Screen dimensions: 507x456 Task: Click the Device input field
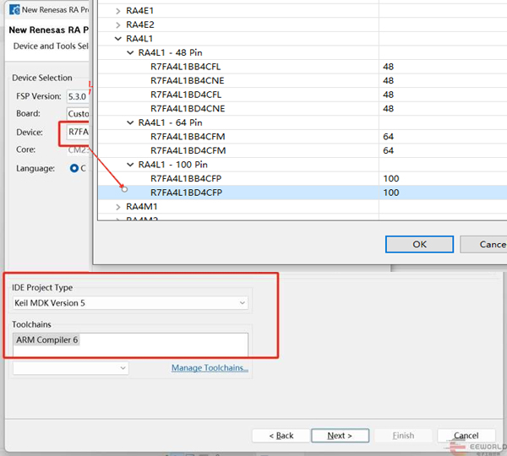pos(78,132)
